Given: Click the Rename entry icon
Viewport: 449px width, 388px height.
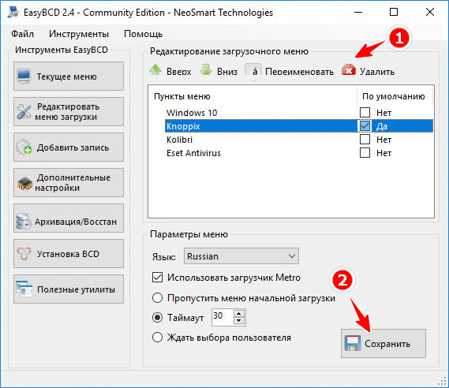Looking at the screenshot, I should pos(253,71).
